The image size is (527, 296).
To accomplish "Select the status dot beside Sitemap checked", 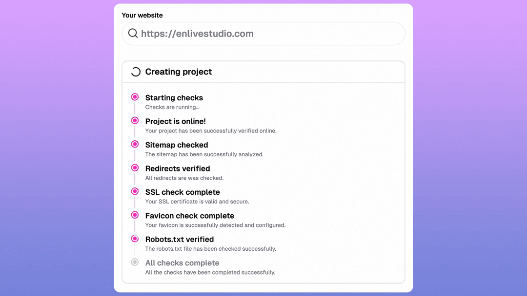I will tap(135, 144).
